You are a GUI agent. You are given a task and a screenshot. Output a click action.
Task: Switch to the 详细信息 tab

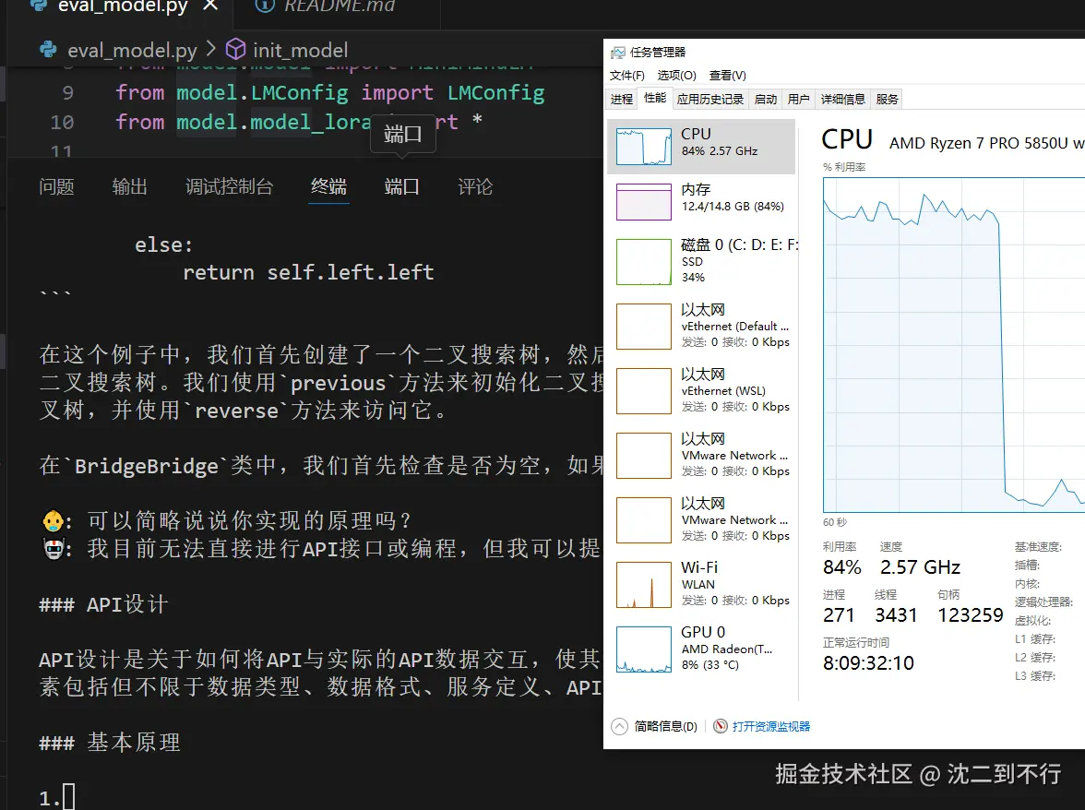point(843,99)
